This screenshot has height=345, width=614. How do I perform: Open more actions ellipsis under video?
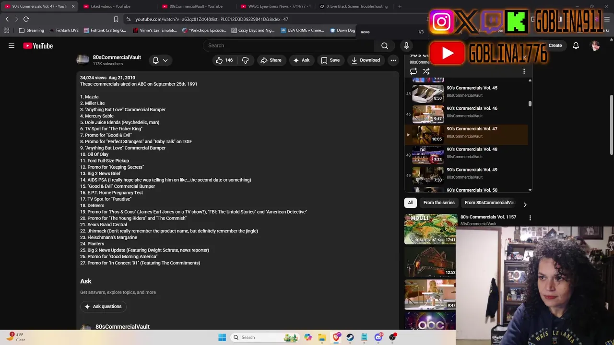click(393, 60)
